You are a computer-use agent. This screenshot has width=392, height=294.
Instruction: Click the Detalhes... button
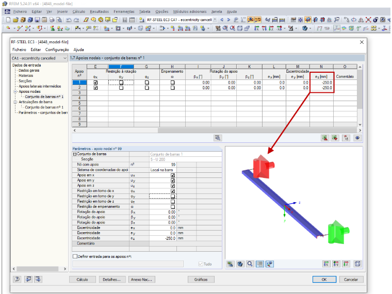(x=112, y=280)
